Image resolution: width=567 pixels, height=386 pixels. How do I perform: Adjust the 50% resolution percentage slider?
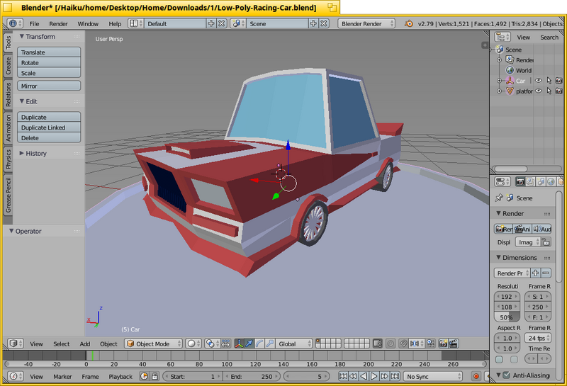(507, 317)
